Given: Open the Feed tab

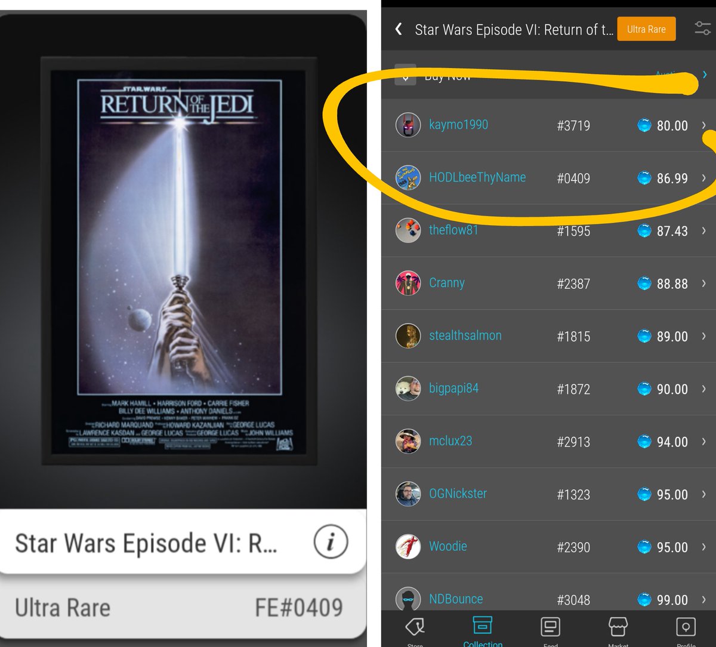Looking at the screenshot, I should [x=550, y=631].
